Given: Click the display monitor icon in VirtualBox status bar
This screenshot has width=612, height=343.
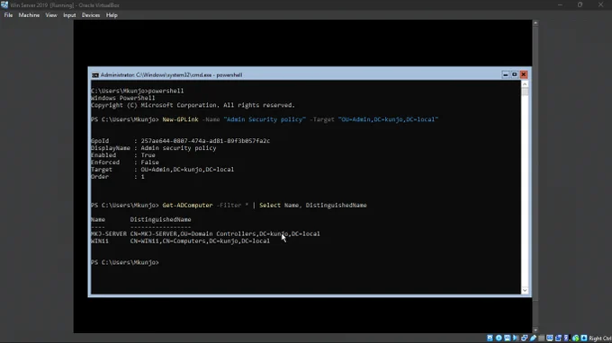Looking at the screenshot, I should click(x=550, y=338).
